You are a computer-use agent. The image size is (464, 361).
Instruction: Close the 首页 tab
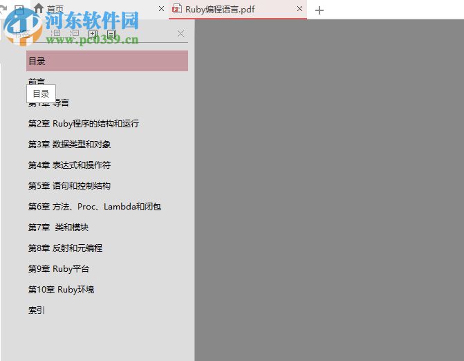click(x=161, y=9)
